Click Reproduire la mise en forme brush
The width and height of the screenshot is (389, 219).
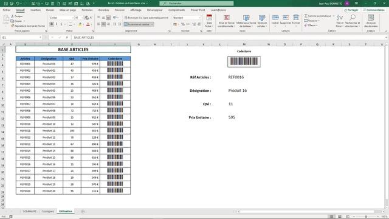(27, 26)
